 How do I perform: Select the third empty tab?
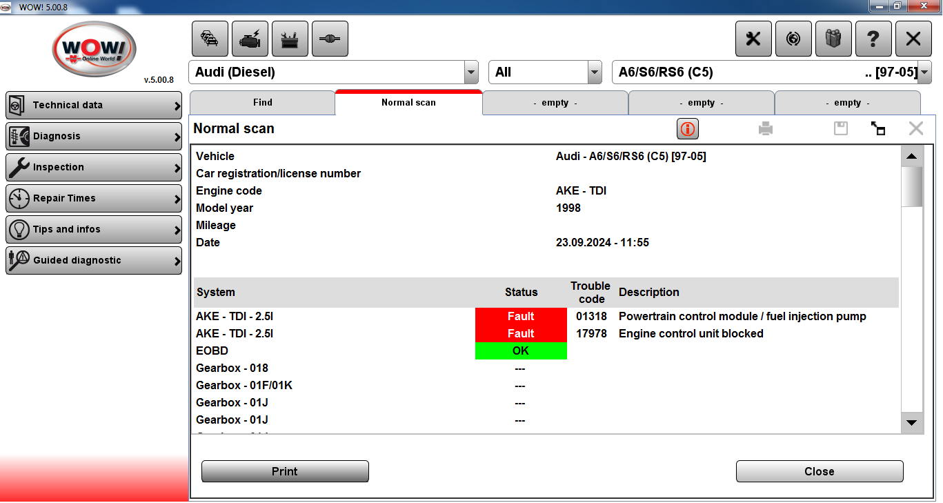(x=848, y=102)
